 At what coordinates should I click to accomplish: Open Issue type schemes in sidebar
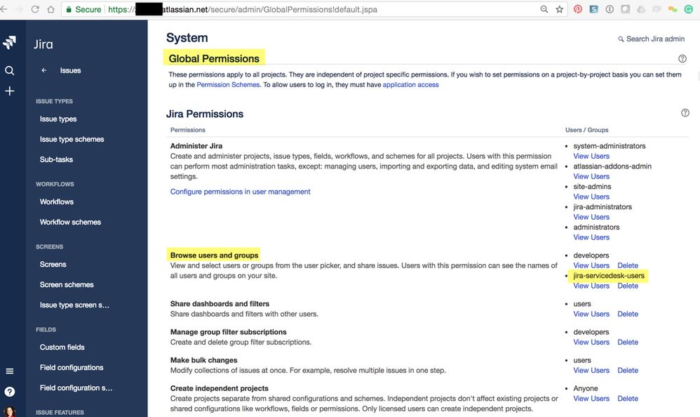pyautogui.click(x=72, y=139)
